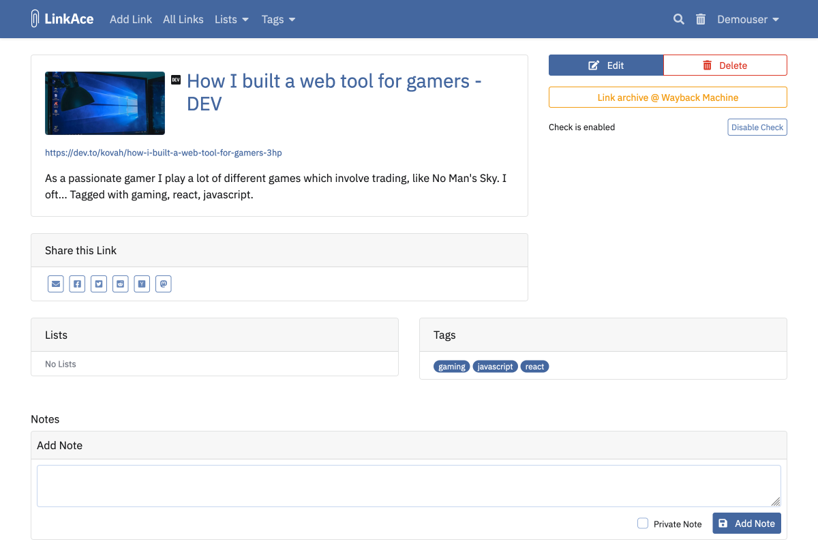The width and height of the screenshot is (818, 546).
Task: Select Add Link in the navigation
Action: (131, 19)
